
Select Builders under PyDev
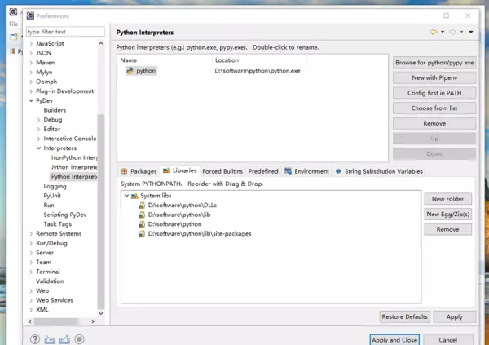pos(55,110)
